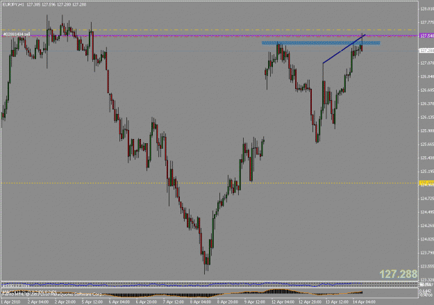Screen dimensions: 434x305
Task: Click the 125.900 price axis label
Action: point(427,131)
